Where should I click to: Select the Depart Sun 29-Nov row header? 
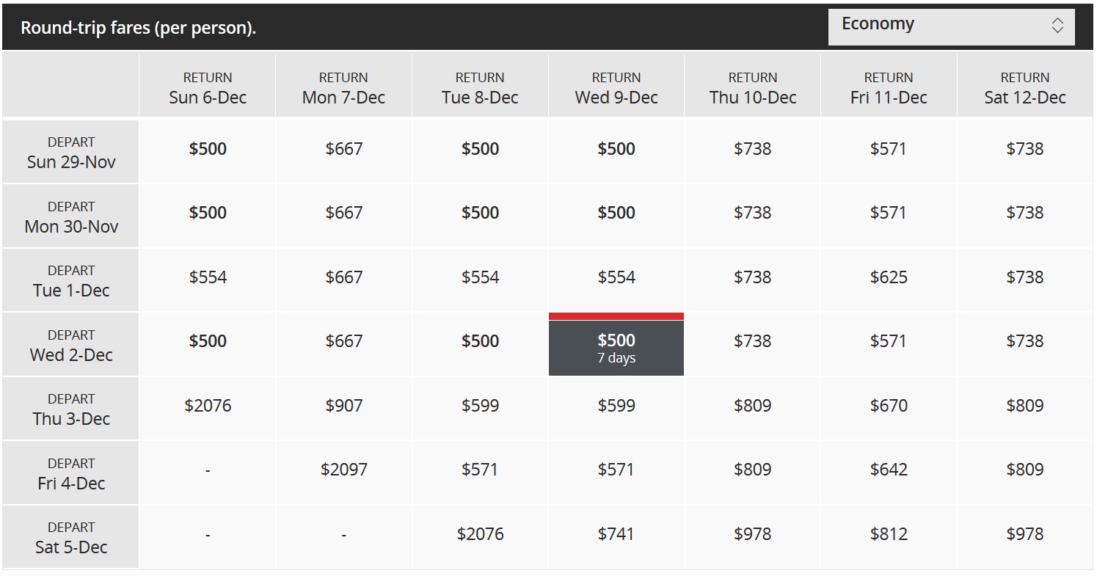[x=71, y=152]
